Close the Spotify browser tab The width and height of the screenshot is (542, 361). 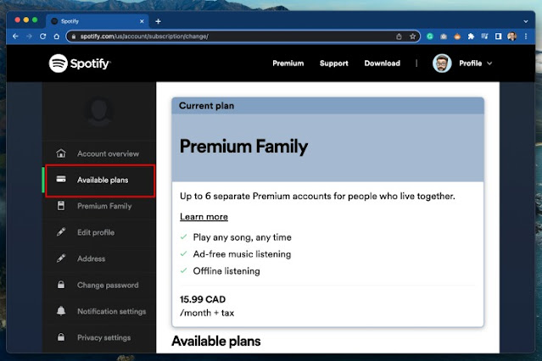(142, 21)
